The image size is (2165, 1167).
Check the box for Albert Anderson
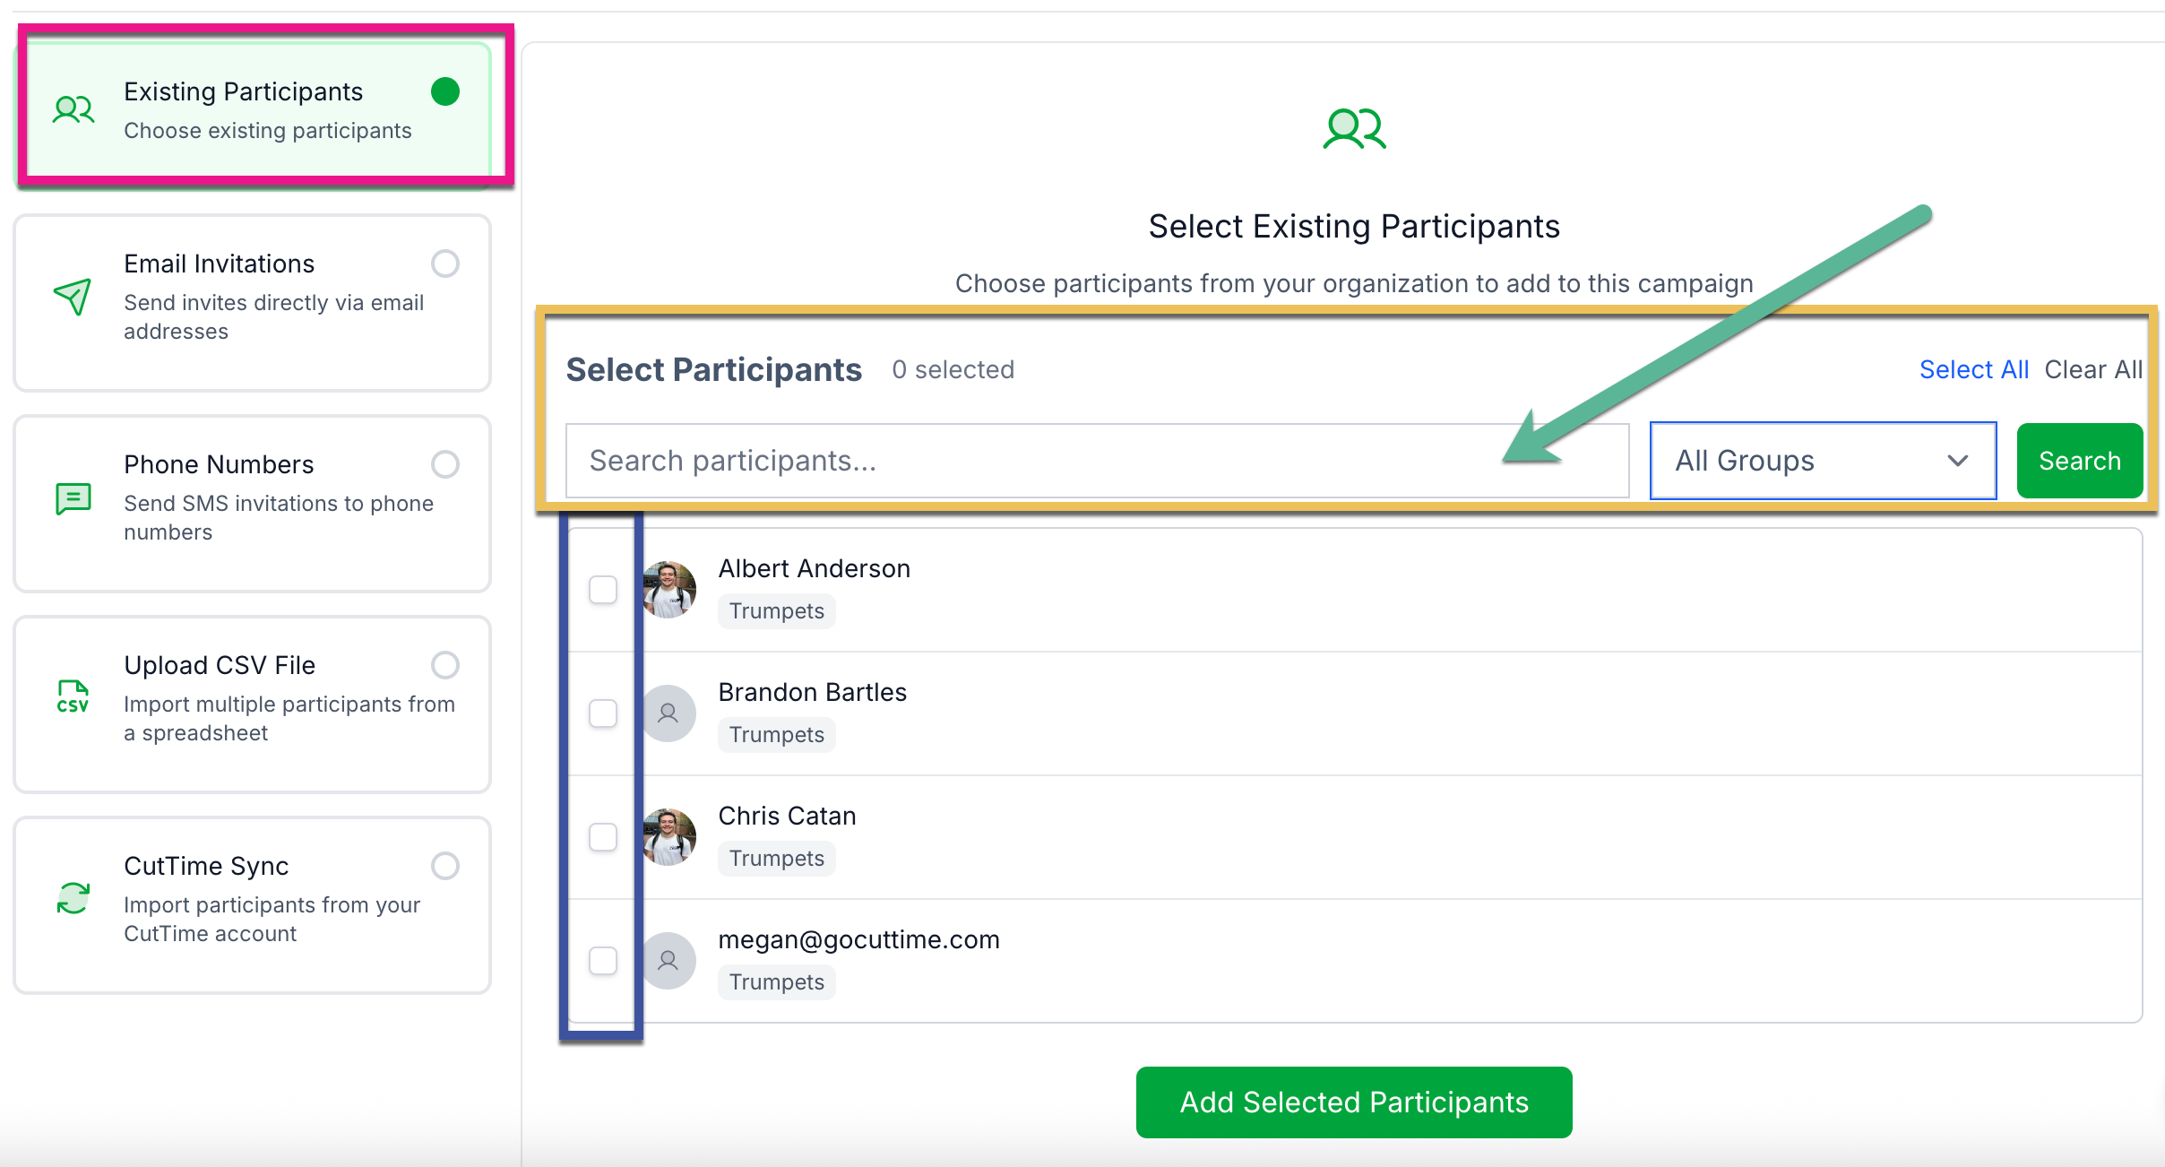click(x=603, y=590)
